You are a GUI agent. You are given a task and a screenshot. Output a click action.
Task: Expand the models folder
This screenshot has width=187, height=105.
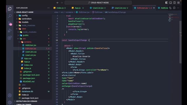click(x=25, y=22)
